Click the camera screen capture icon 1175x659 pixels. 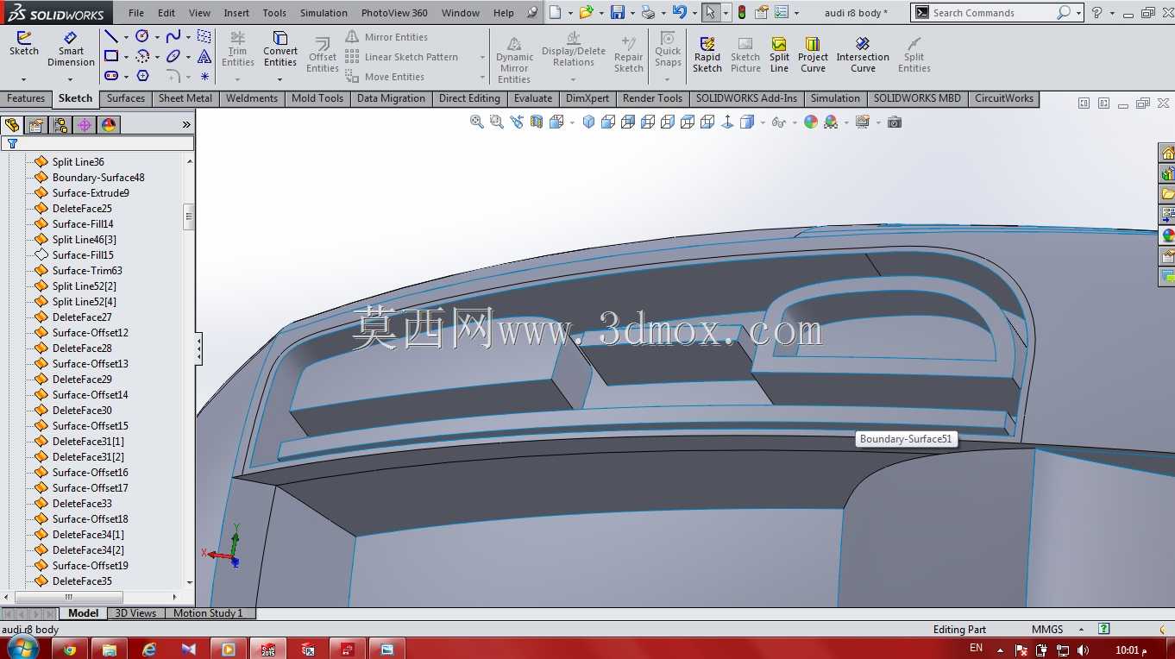(x=895, y=122)
